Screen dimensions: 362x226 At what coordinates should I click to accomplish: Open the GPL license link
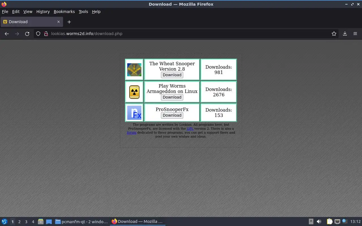tap(190, 129)
